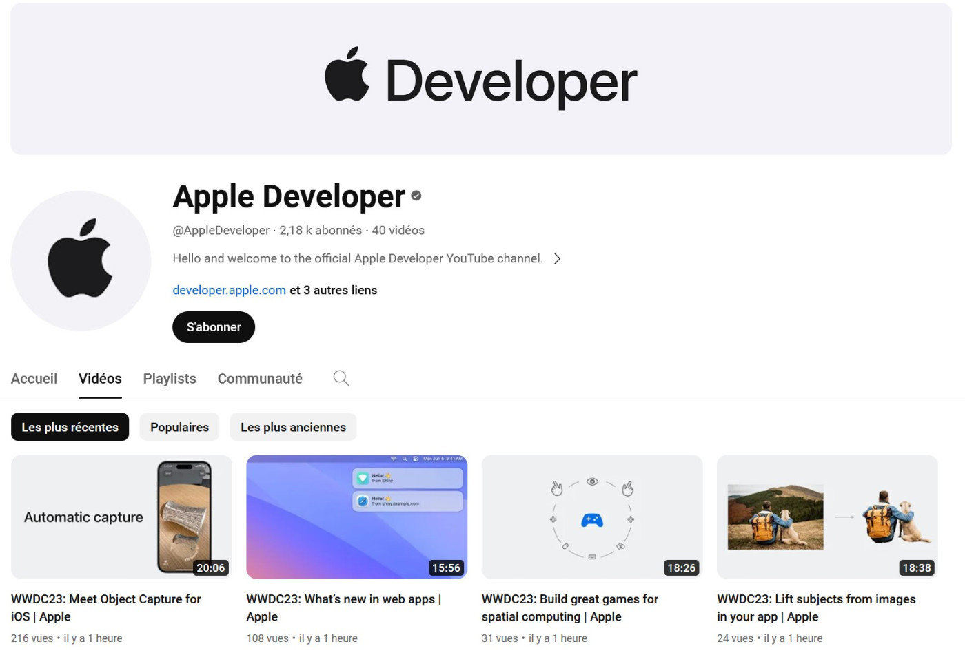The height and width of the screenshot is (666, 965).
Task: Open title Build great games for spatial computing
Action: tap(570, 608)
